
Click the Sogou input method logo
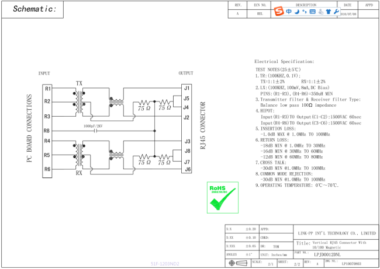279,11
